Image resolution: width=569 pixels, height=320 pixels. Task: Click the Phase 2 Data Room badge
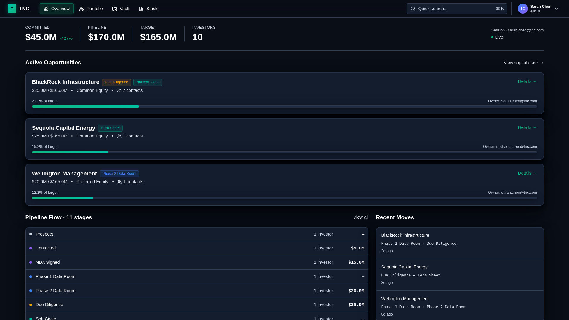tap(119, 174)
